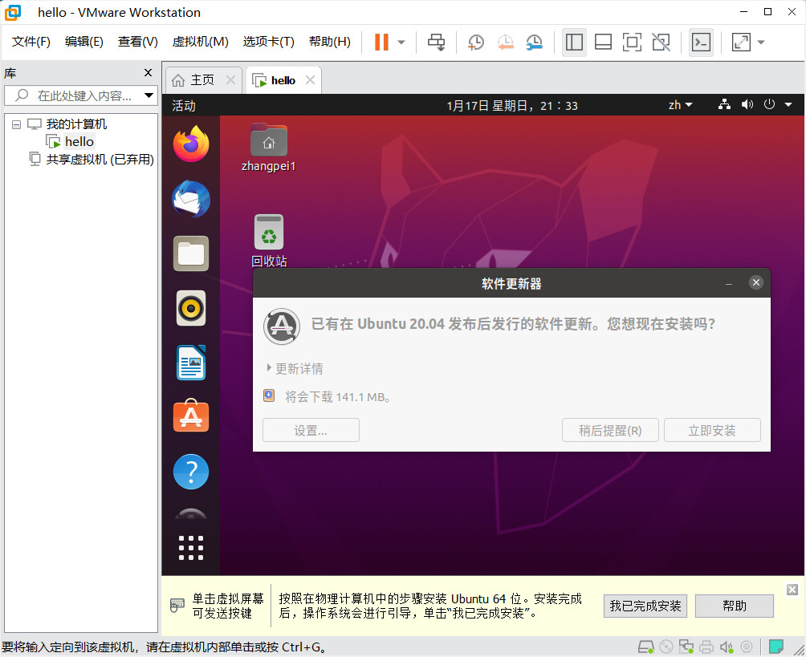
Task: Toggle the library sidebar view
Action: tap(574, 43)
